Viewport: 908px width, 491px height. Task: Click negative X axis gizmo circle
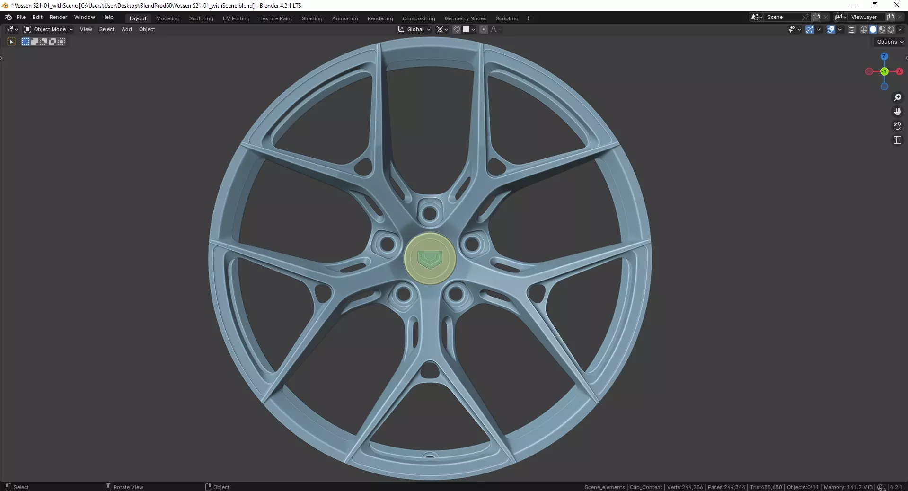[x=869, y=71]
